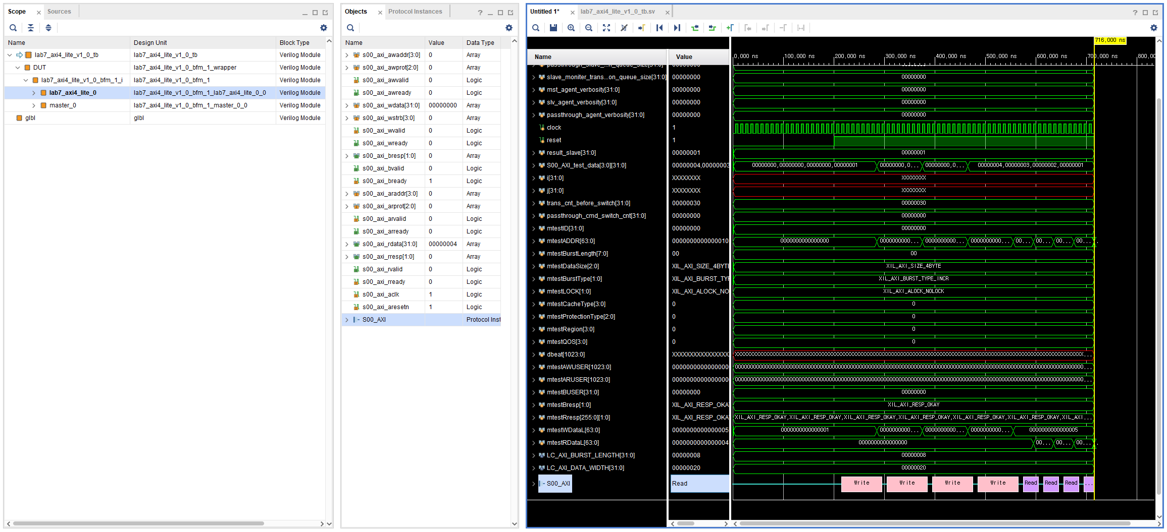
Task: Zoom out of the waveform
Action: tap(589, 28)
